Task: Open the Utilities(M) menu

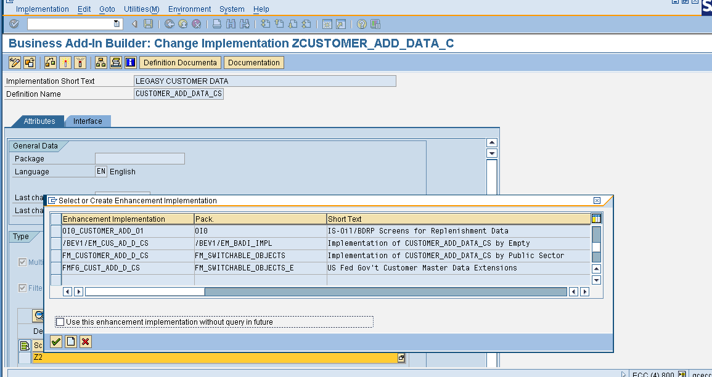Action: [141, 9]
